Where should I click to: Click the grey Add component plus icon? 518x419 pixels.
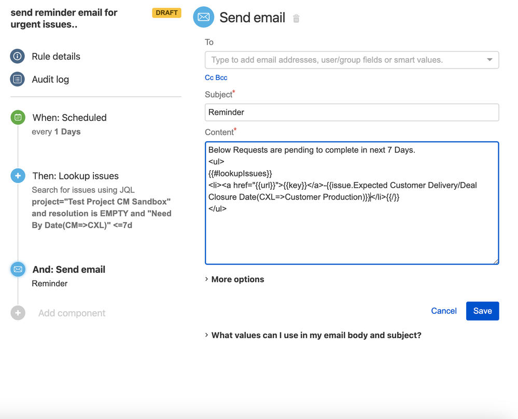coord(18,313)
